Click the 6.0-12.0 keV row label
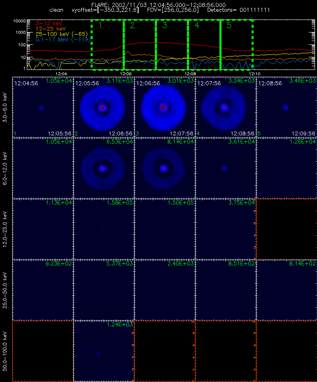This screenshot has height=382, width=317. click(x=5, y=168)
